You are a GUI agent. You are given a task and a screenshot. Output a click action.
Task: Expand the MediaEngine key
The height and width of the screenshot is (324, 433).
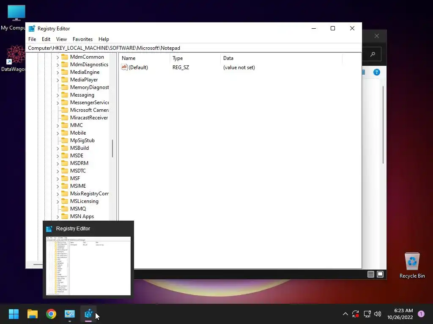(x=58, y=73)
